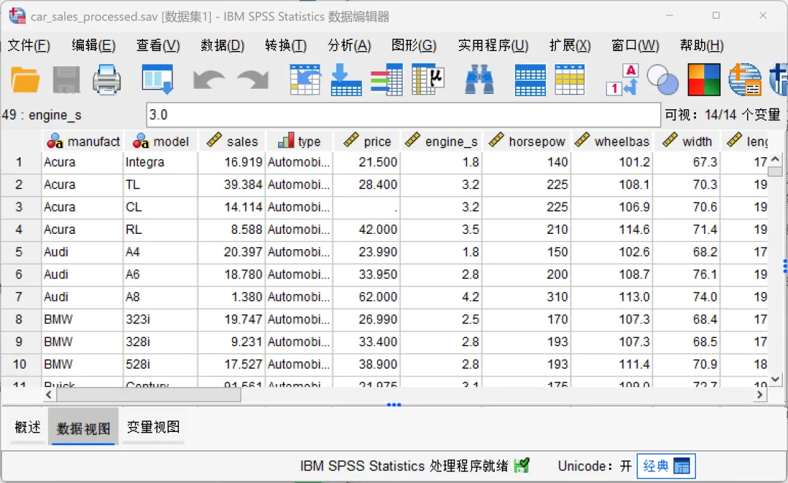This screenshot has width=788, height=483.
Task: Select the manufact column header
Action: click(82, 141)
